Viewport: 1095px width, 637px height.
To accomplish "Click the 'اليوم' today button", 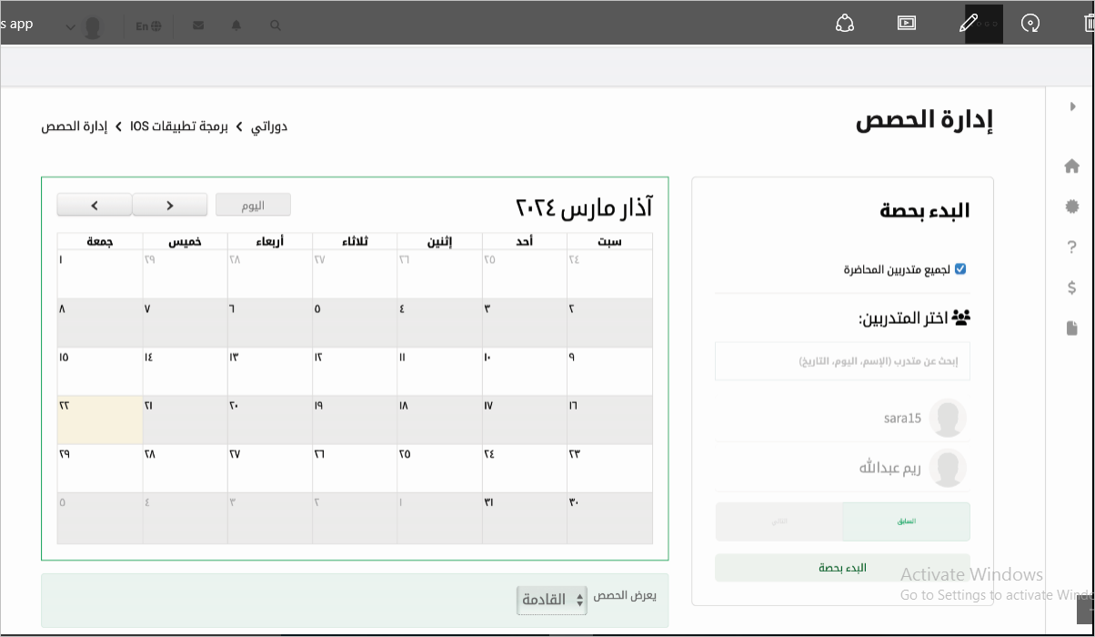I will pyautogui.click(x=253, y=205).
